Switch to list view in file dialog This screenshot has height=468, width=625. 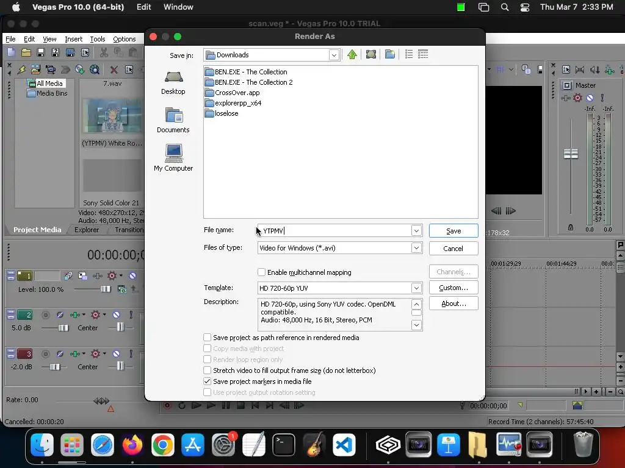tap(409, 54)
